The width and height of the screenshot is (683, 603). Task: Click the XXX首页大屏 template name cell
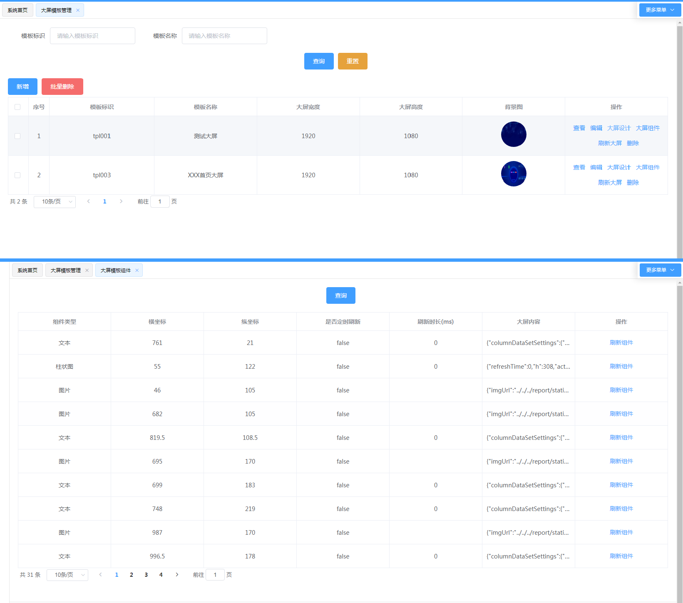[206, 175]
